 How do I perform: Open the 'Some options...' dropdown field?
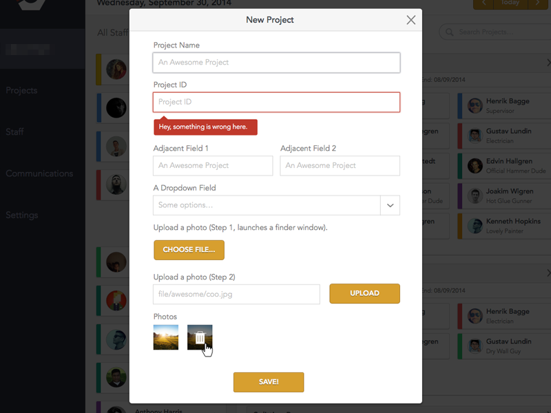pos(267,205)
